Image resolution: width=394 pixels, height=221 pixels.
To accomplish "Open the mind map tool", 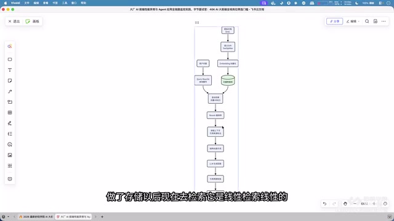I will point(10,134).
